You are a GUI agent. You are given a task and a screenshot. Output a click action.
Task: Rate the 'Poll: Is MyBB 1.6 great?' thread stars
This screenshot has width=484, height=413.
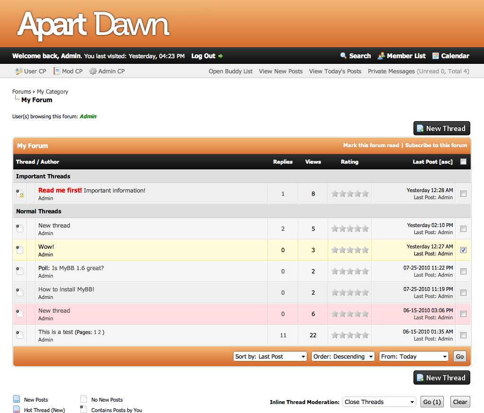pyautogui.click(x=350, y=272)
